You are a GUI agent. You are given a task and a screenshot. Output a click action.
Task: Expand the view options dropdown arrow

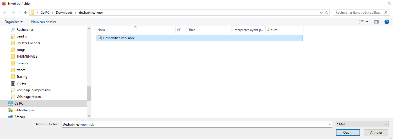click(x=367, y=22)
